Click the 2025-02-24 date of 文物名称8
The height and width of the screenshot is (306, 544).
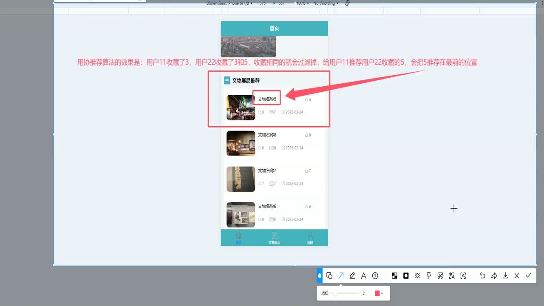(x=294, y=148)
